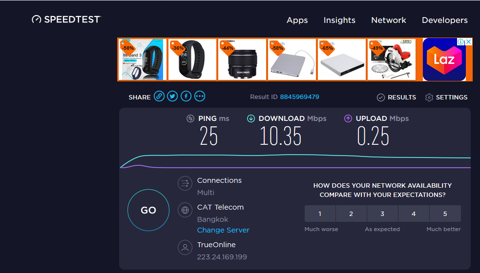
Task: Open the -36% fitness band ad
Action: [x=192, y=59]
